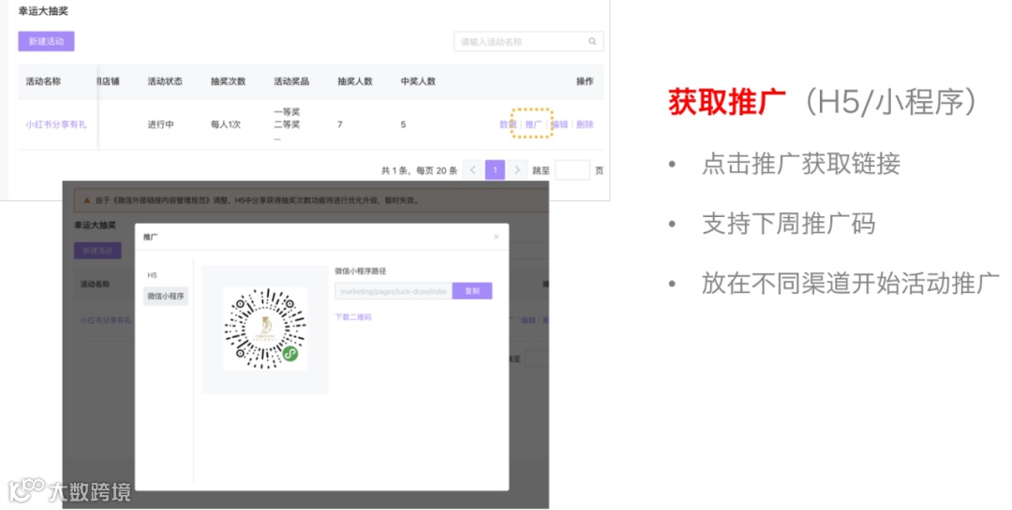Click the 活动状态 column header
1012x510 pixels.
click(x=165, y=81)
